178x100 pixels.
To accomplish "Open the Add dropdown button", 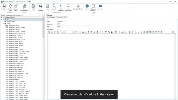I will (33, 7).
